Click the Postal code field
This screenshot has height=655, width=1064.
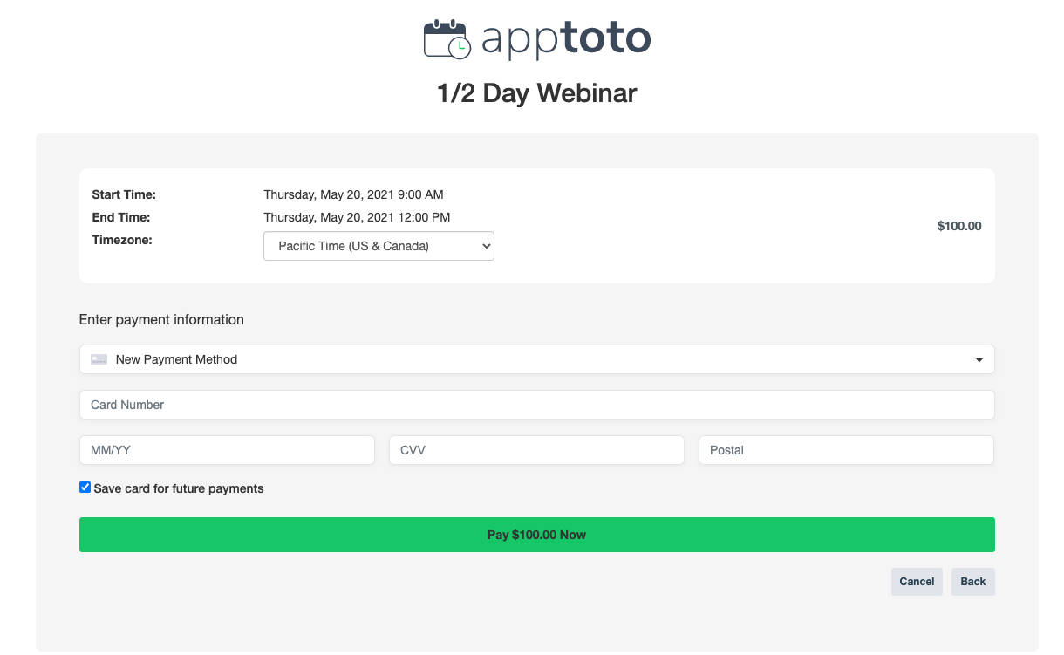coord(846,450)
